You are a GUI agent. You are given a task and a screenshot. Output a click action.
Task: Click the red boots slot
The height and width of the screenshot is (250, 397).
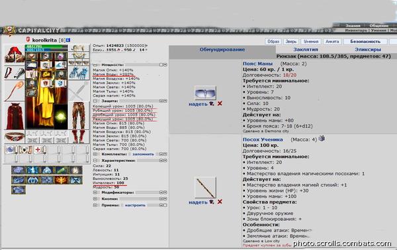(x=79, y=137)
